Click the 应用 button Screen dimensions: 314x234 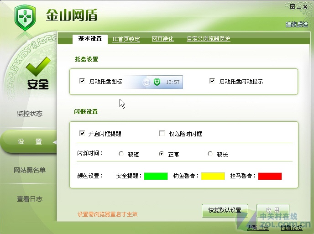tap(273, 210)
